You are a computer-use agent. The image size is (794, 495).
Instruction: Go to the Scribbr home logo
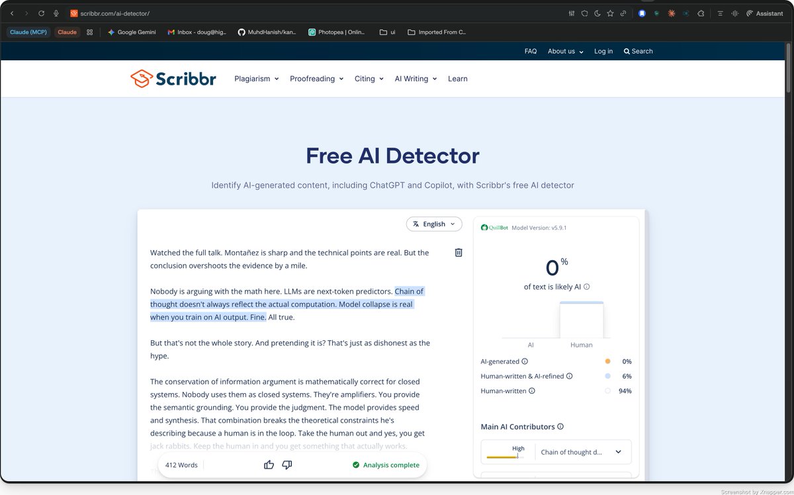(173, 79)
